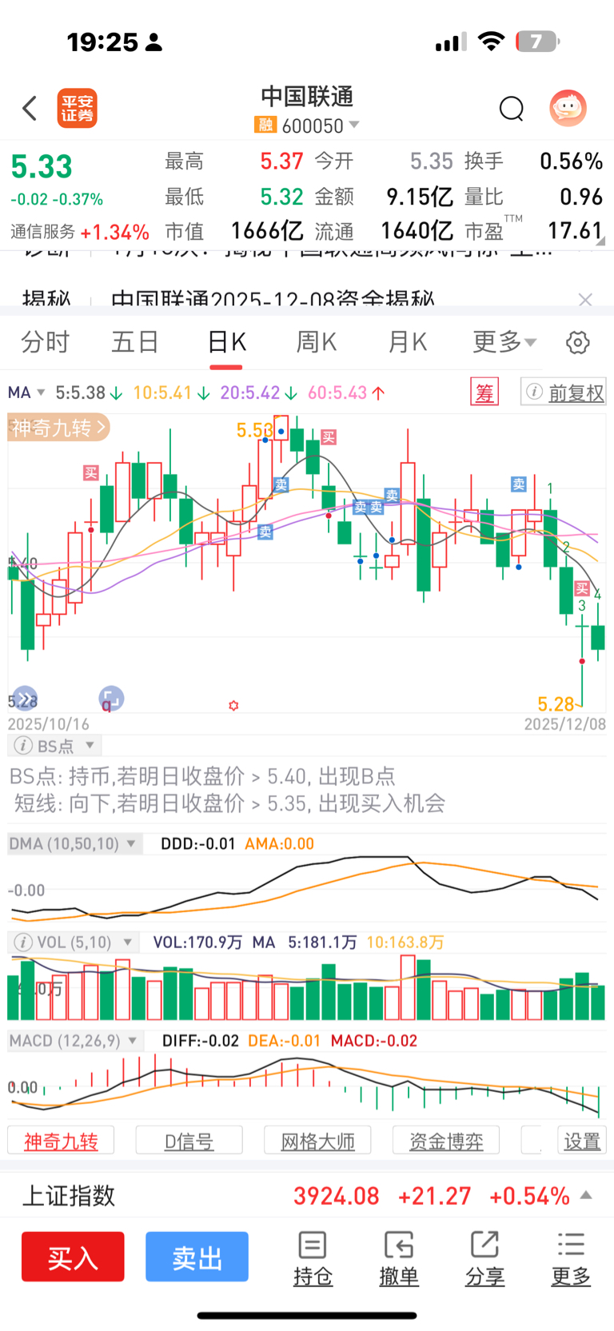This screenshot has height=1331, width=614.
Task: Tap the 分享 share icon
Action: tap(484, 1258)
